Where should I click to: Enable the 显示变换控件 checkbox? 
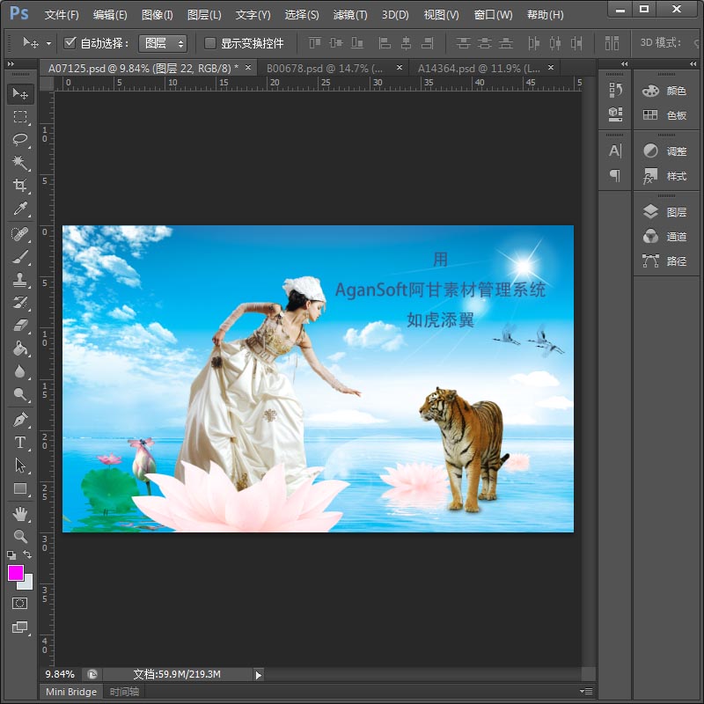click(x=209, y=43)
